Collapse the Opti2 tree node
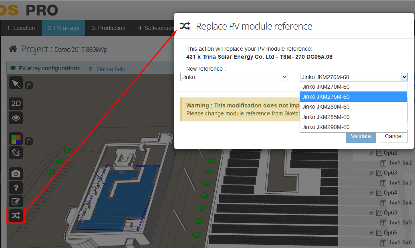The height and width of the screenshot is (248, 415). (x=371, y=153)
